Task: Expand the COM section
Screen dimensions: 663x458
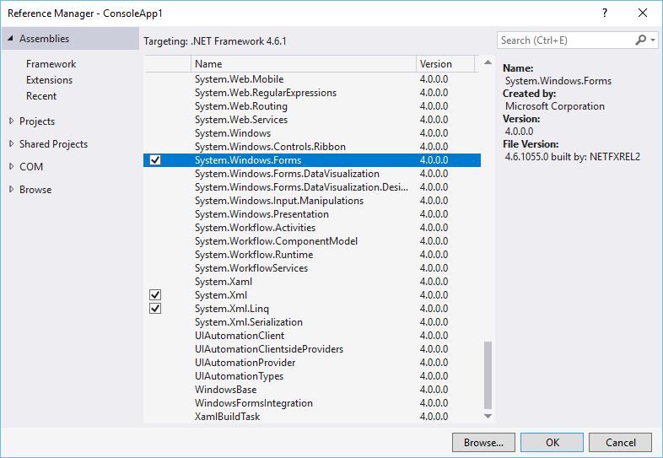Action: pos(11,167)
